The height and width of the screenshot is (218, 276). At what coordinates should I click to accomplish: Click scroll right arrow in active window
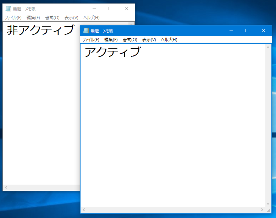tap(262, 209)
